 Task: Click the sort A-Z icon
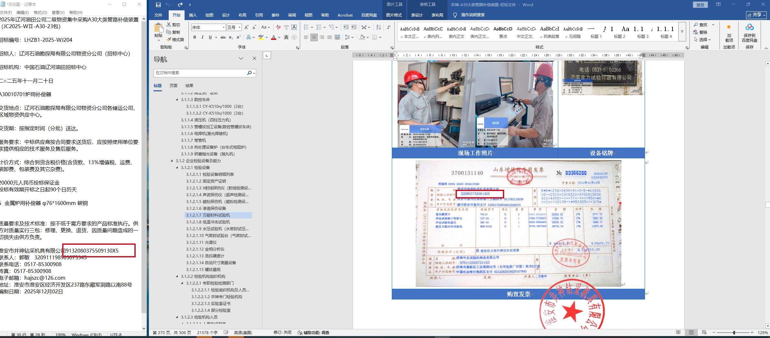coord(379,27)
